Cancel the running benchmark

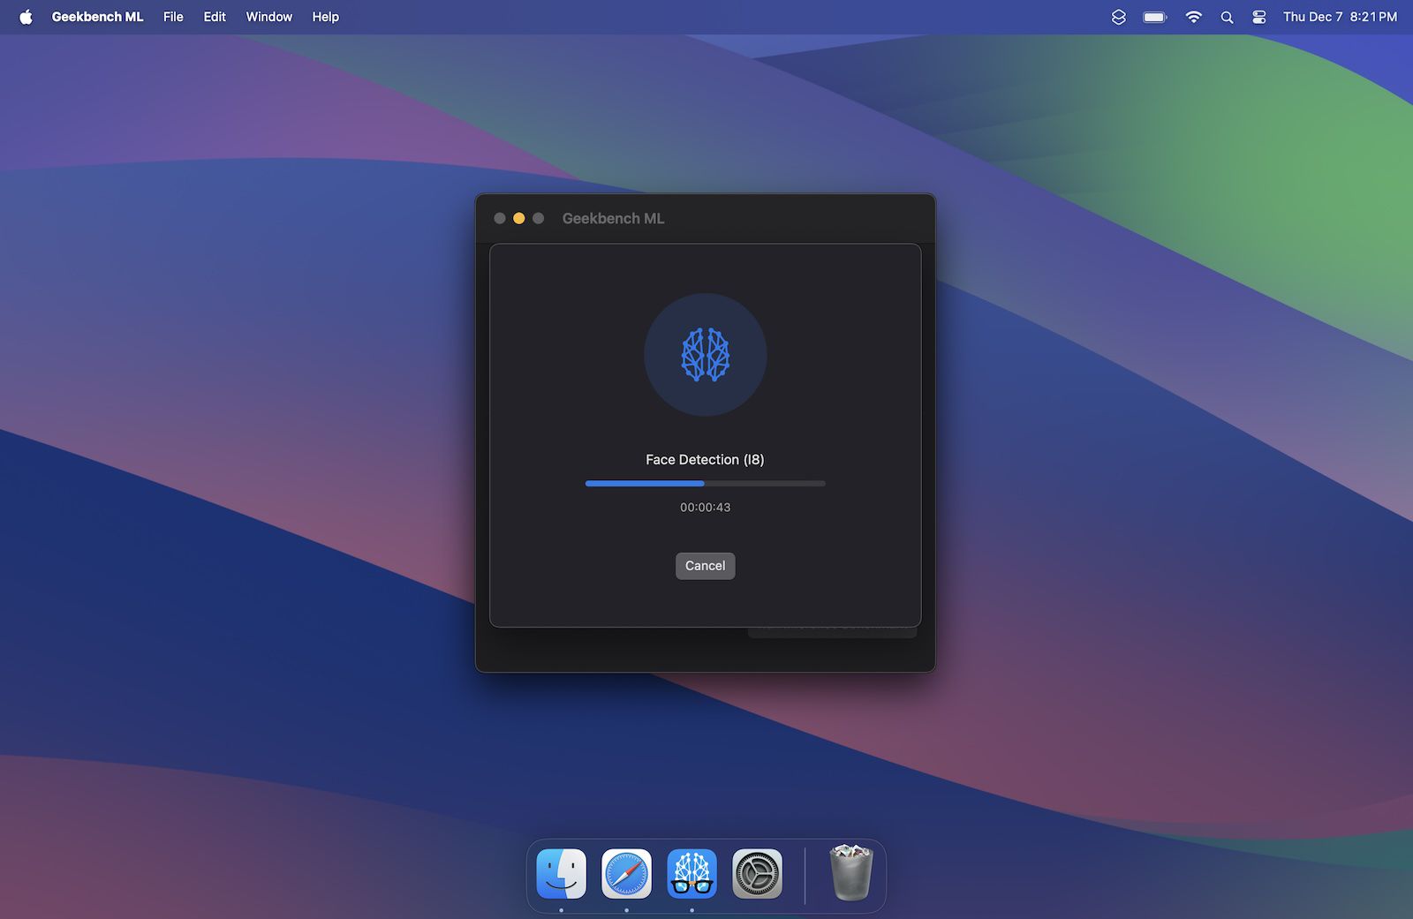[x=705, y=566]
